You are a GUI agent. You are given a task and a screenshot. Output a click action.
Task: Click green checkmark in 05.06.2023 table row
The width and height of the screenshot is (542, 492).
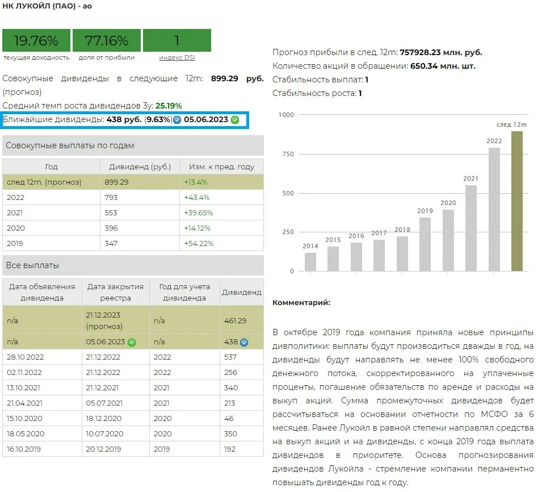[132, 342]
